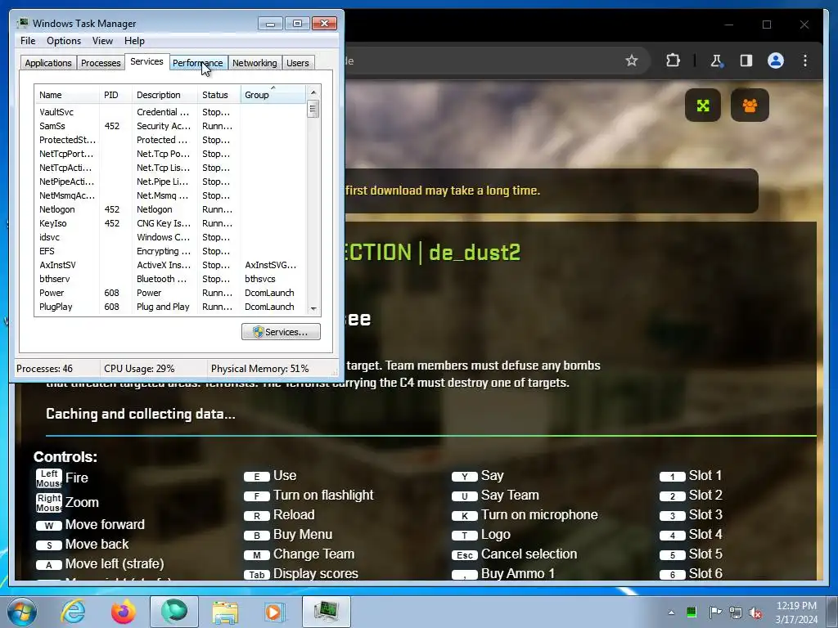838x628 pixels.
Task: Switch to the Applications tab
Action: [x=48, y=63]
